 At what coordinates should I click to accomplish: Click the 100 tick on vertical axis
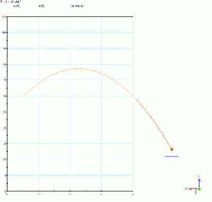point(5,32)
